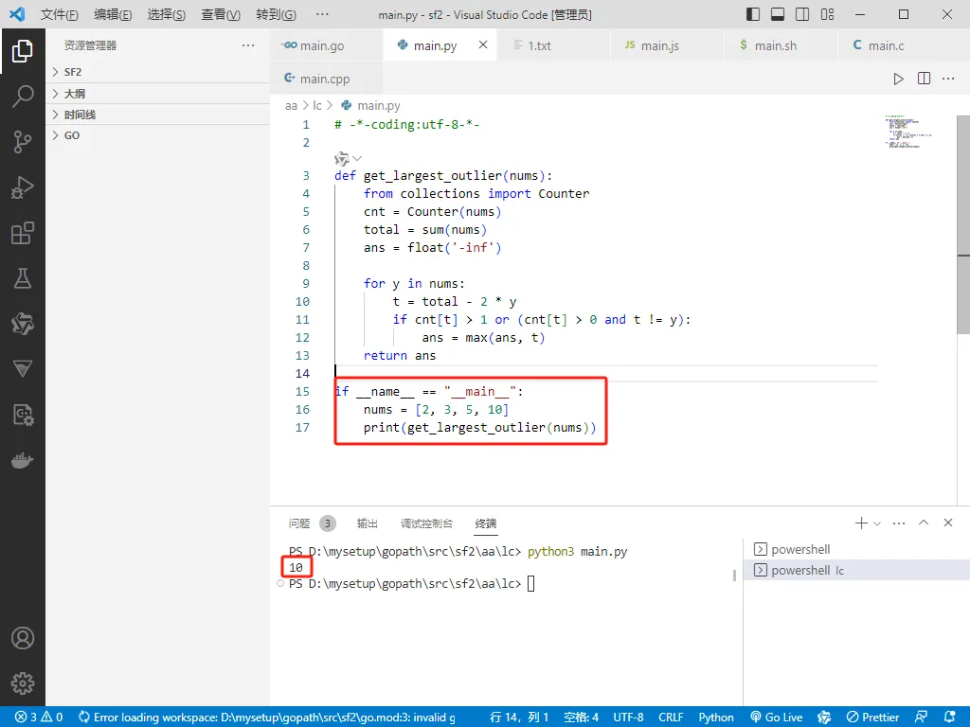Open the AI assistant dropdown above function
970x727 pixels.
(348, 159)
